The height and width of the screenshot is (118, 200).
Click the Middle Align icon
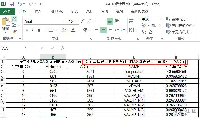point(104,21)
